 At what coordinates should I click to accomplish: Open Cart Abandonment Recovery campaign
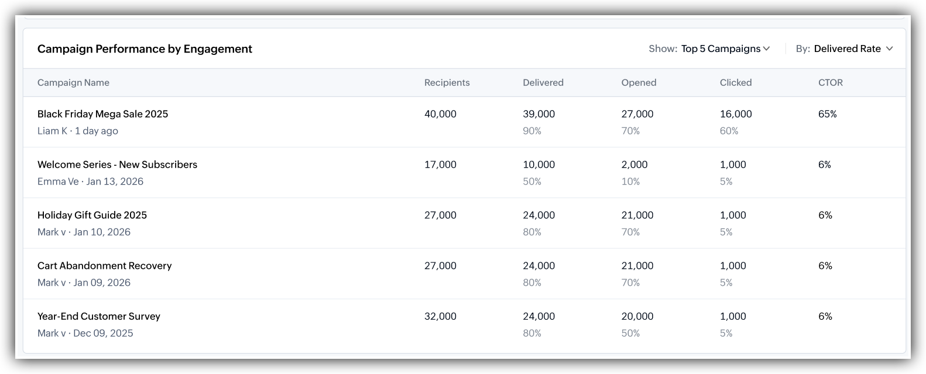104,265
